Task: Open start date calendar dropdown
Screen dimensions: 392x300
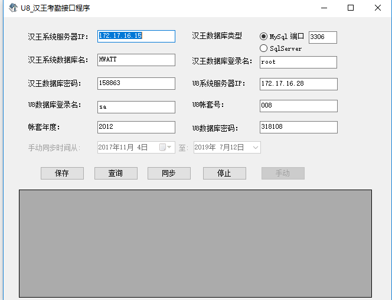Action: coord(165,147)
